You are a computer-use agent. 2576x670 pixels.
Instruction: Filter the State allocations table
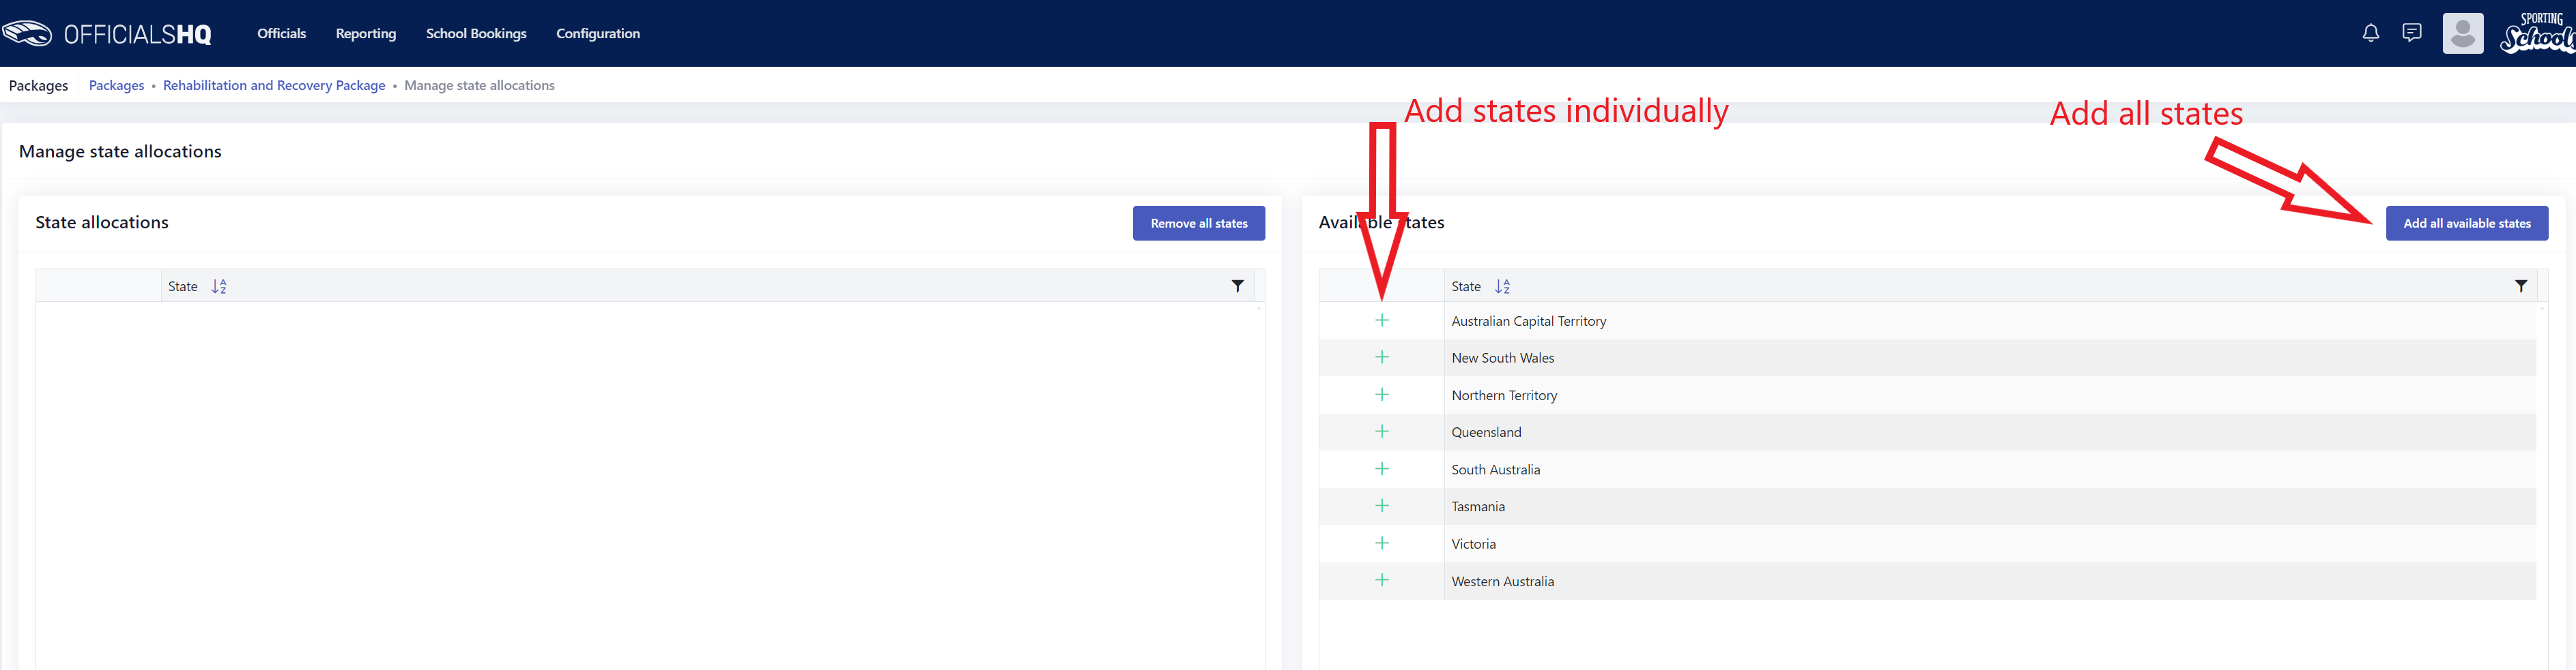[x=1238, y=286]
